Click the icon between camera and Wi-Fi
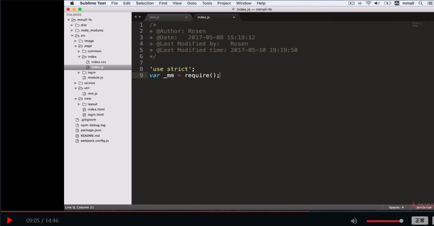This screenshot has height=226, width=434. tap(360, 3)
